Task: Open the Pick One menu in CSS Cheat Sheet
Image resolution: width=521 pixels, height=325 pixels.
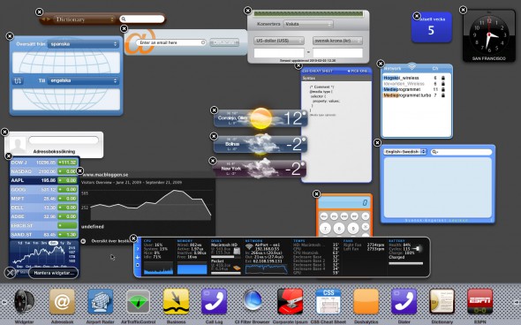Action: (x=358, y=72)
